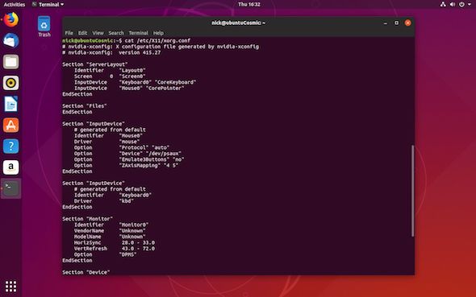This screenshot has width=476, height=297.
Task: Open the Help menu
Action: click(158, 33)
